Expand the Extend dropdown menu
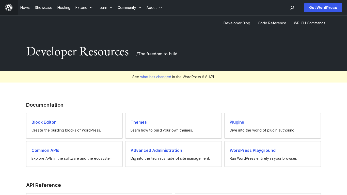This screenshot has height=195, width=347. (84, 8)
